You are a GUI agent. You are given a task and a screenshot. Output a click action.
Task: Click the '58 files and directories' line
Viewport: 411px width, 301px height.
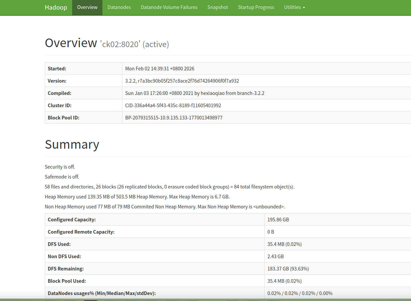[170, 187]
